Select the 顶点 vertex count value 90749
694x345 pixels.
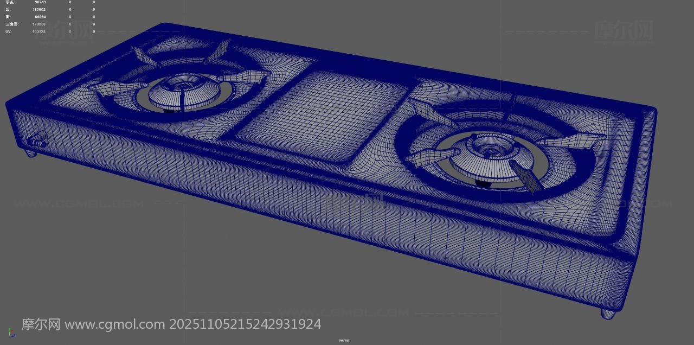[x=40, y=2]
